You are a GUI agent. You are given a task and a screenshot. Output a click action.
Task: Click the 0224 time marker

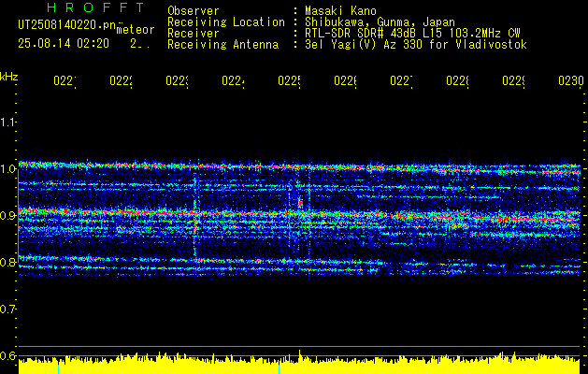point(234,80)
